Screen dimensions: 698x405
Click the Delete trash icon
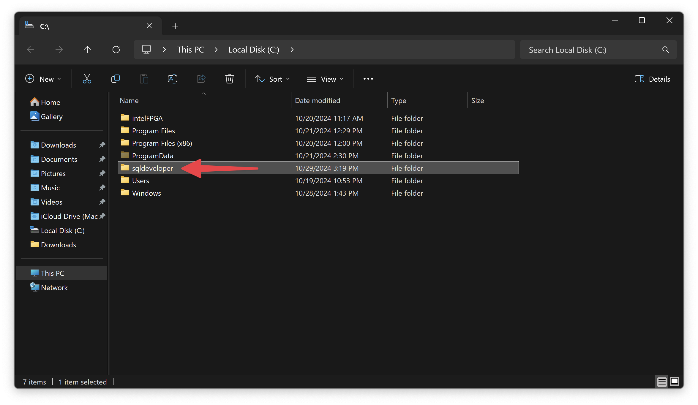click(x=229, y=79)
